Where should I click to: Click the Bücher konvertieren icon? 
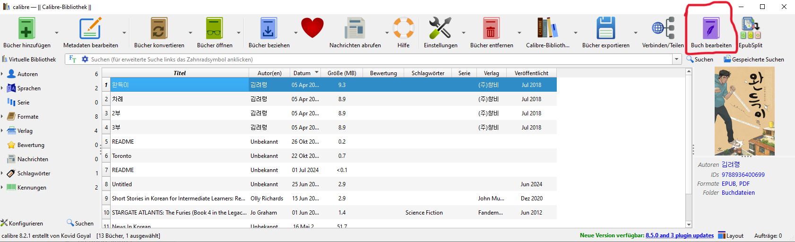click(x=159, y=29)
